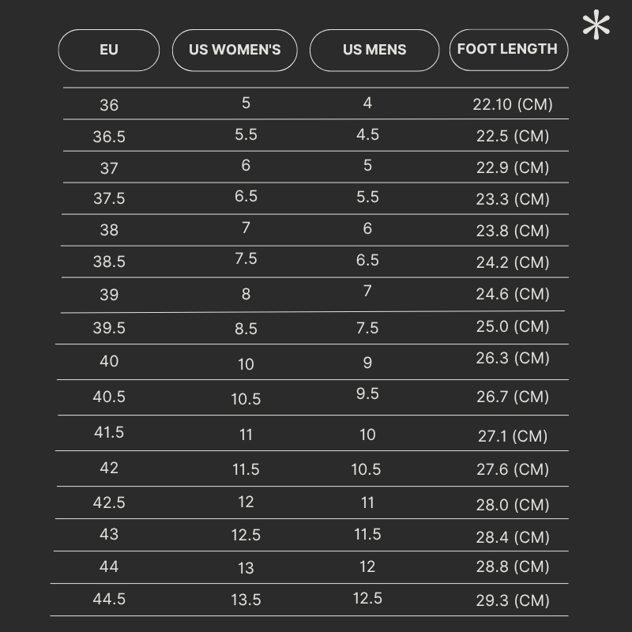Click US men's size 9.5 cell
Screen dimensions: 632x632
tap(367, 393)
